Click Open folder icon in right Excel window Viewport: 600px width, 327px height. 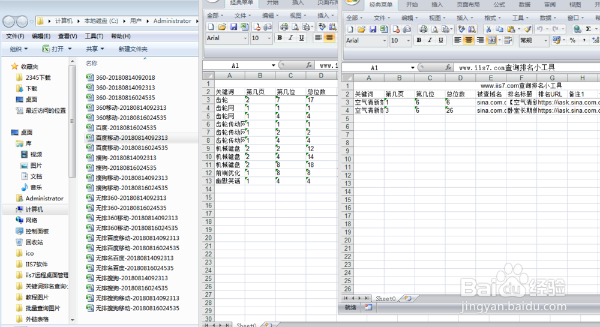(361, 29)
